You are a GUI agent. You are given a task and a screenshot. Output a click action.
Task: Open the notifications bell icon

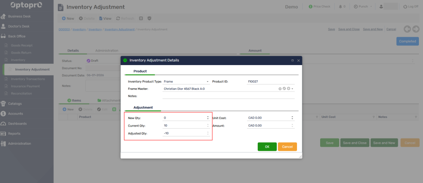[340, 7]
